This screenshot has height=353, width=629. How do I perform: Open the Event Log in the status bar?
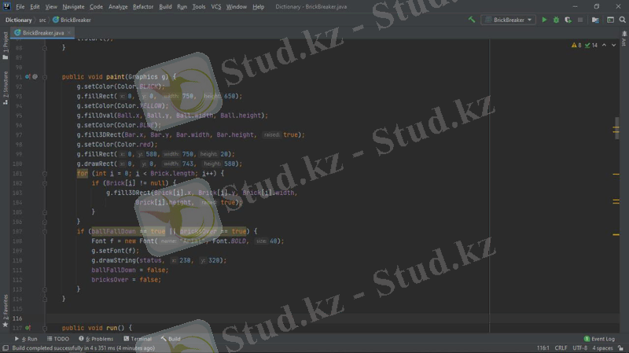(601, 339)
